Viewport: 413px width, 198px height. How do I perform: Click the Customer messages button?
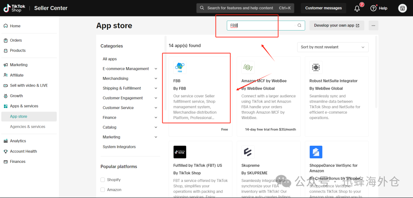[324, 8]
